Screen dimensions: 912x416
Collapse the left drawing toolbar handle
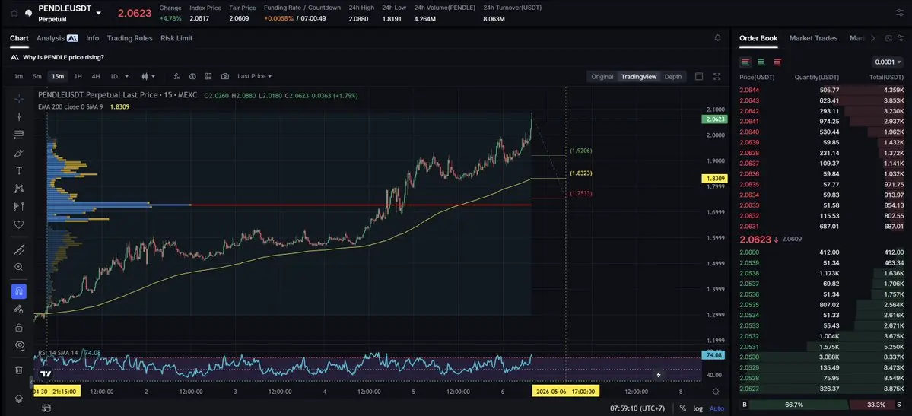point(31,383)
